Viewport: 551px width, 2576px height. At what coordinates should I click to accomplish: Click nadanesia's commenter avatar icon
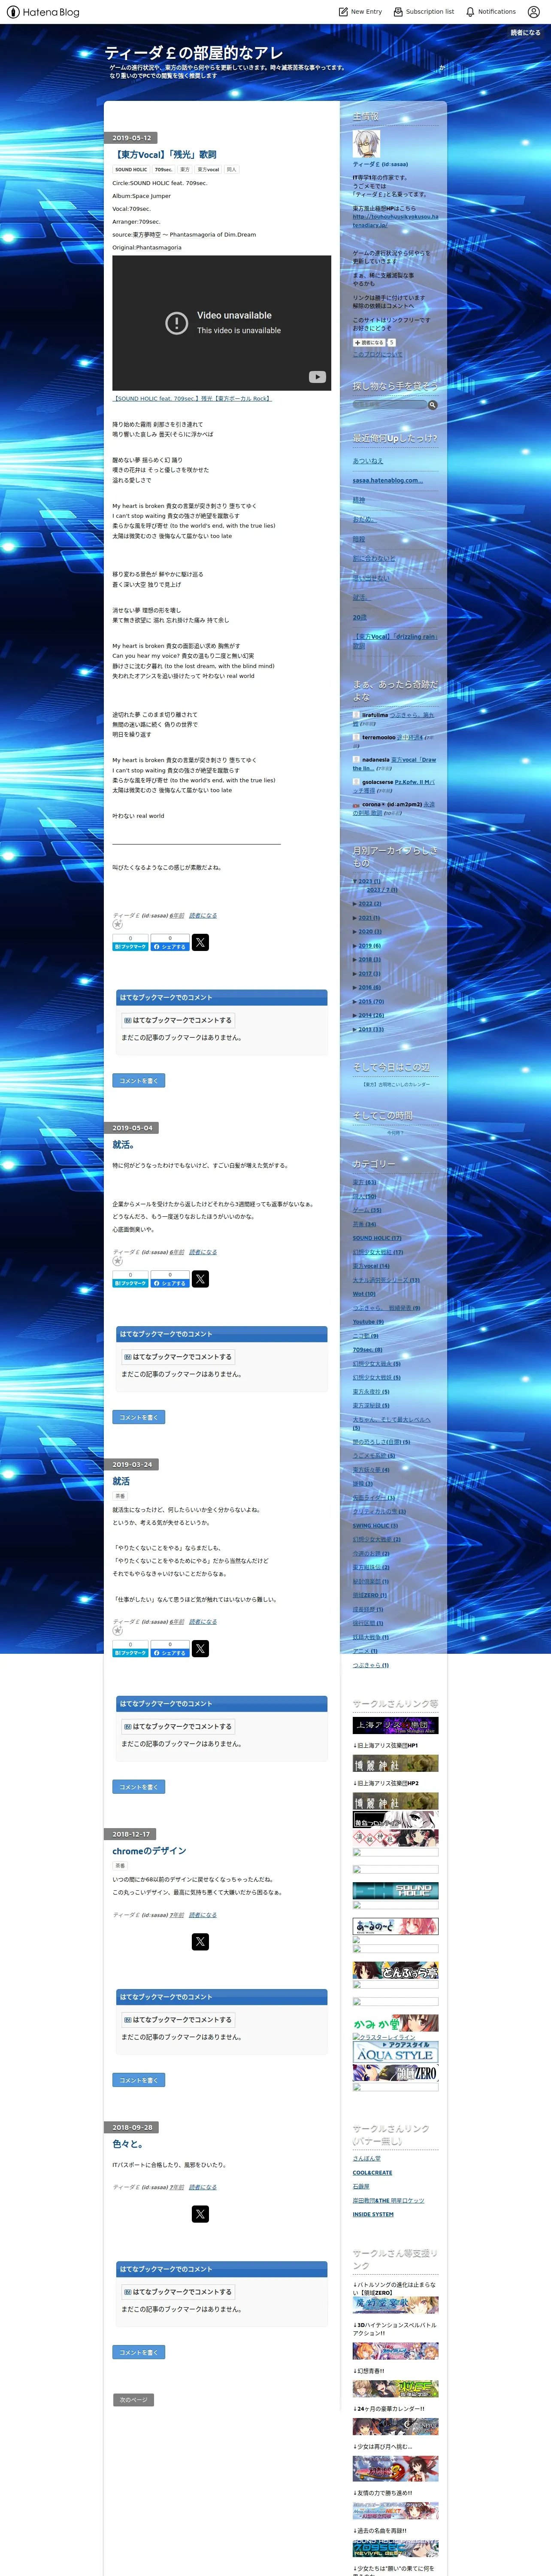pyautogui.click(x=356, y=759)
